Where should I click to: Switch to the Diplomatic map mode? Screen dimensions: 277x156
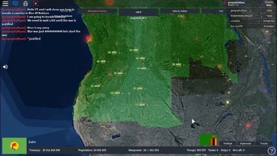(x=245, y=143)
